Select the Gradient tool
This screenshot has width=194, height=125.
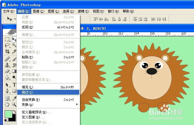tap(14, 71)
